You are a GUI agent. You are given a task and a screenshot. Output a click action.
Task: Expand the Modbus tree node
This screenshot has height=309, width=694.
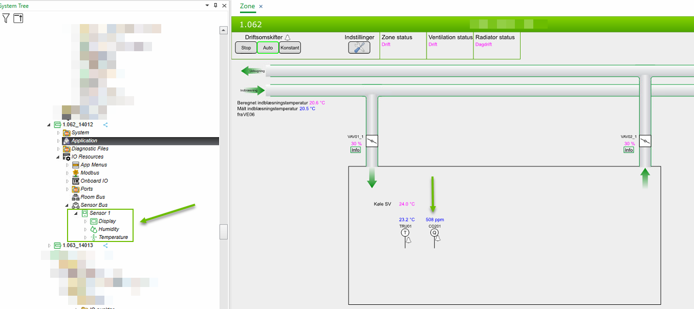point(67,173)
